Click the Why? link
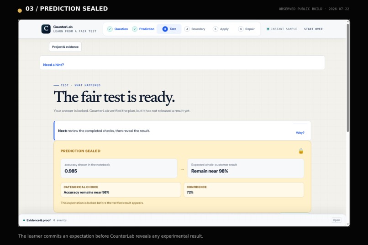 300,133
